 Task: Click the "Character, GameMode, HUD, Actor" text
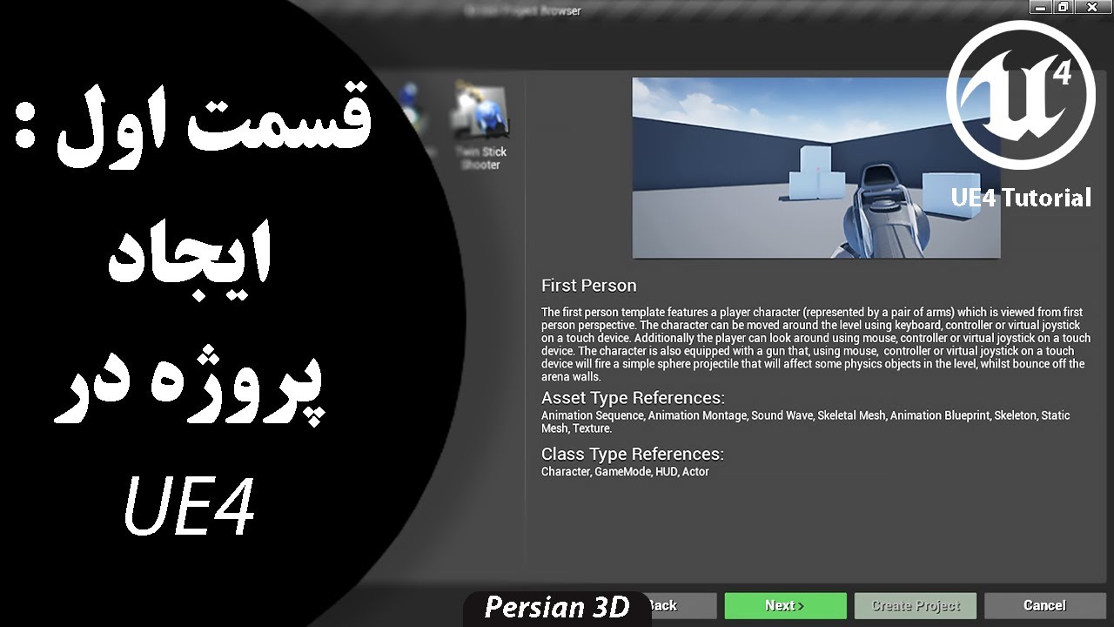point(625,472)
